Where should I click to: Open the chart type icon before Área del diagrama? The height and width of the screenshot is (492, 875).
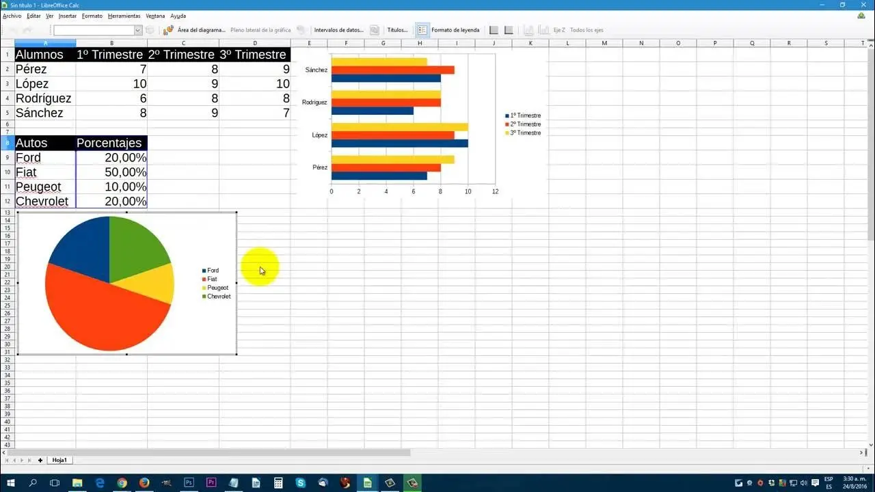(168, 30)
